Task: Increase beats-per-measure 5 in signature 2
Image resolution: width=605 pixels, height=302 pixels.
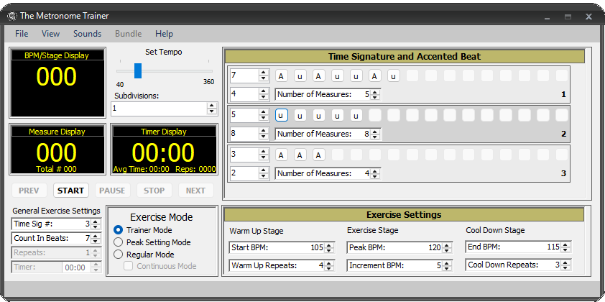Action: pyautogui.click(x=264, y=111)
